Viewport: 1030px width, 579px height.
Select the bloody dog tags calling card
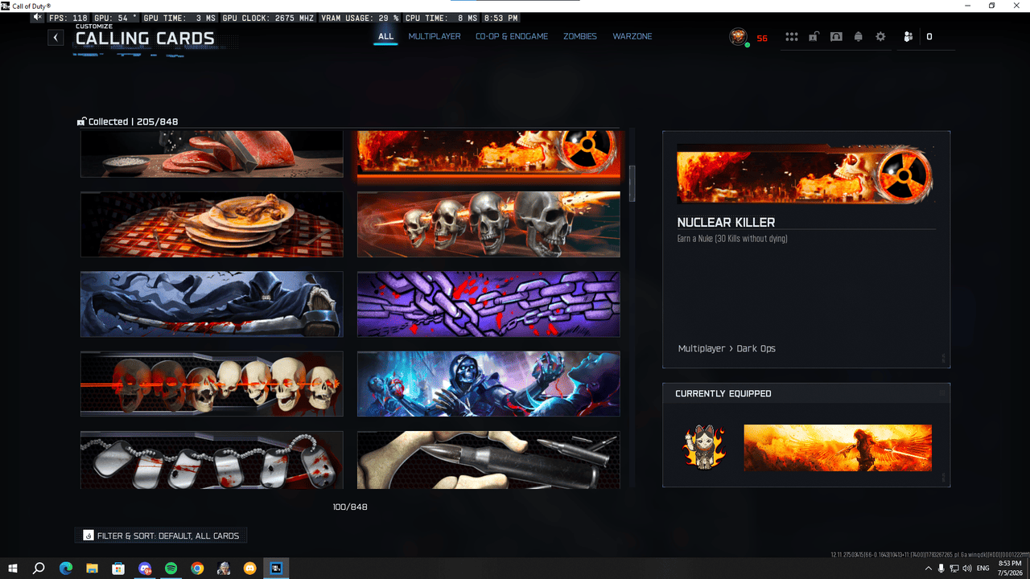(x=212, y=460)
